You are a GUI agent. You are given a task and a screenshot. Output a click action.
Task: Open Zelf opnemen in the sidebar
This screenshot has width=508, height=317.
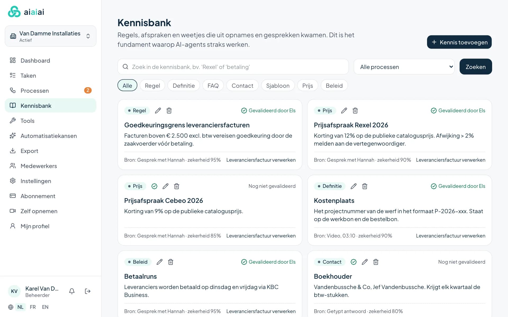point(51,211)
